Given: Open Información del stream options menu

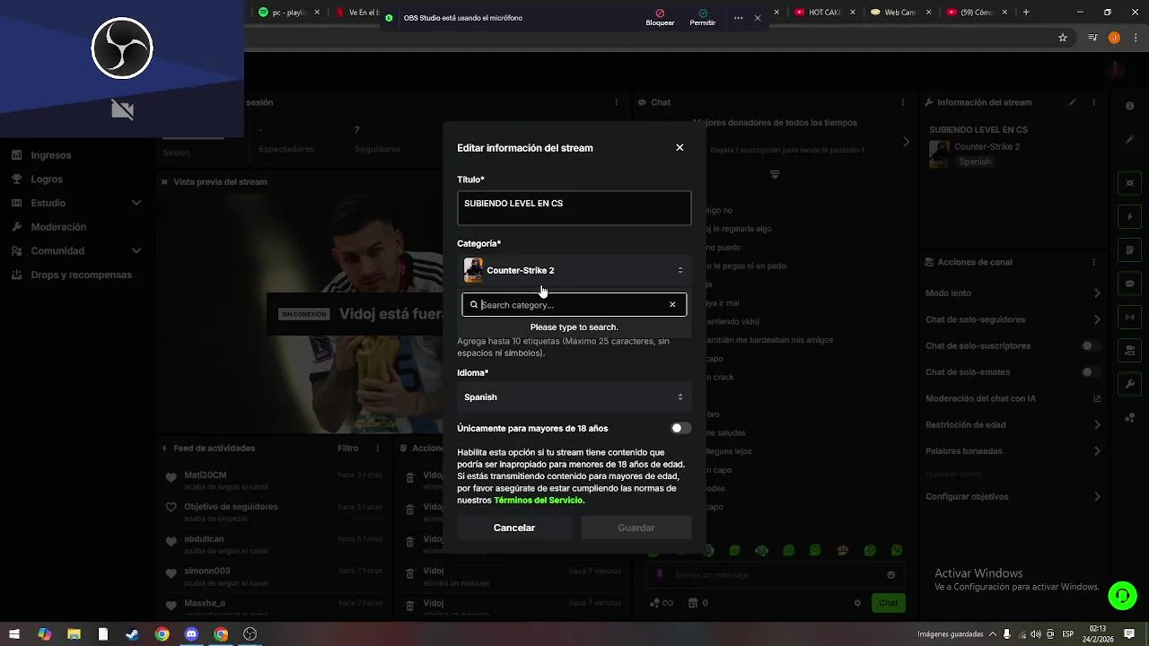Looking at the screenshot, I should coord(1093,102).
